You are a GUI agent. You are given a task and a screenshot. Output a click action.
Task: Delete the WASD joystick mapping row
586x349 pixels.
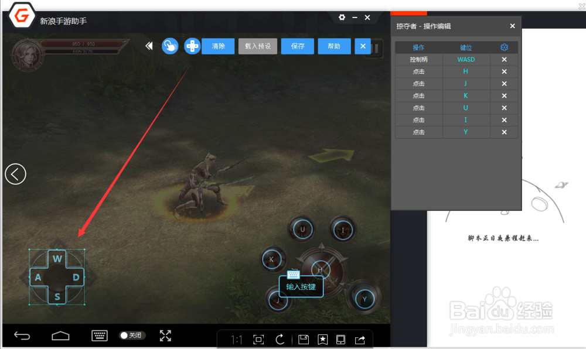point(504,59)
